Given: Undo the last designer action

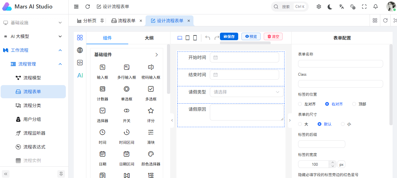Looking at the screenshot, I should click(208, 38).
